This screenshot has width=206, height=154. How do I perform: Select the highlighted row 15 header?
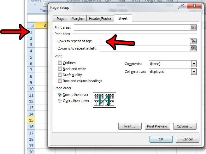31,120
